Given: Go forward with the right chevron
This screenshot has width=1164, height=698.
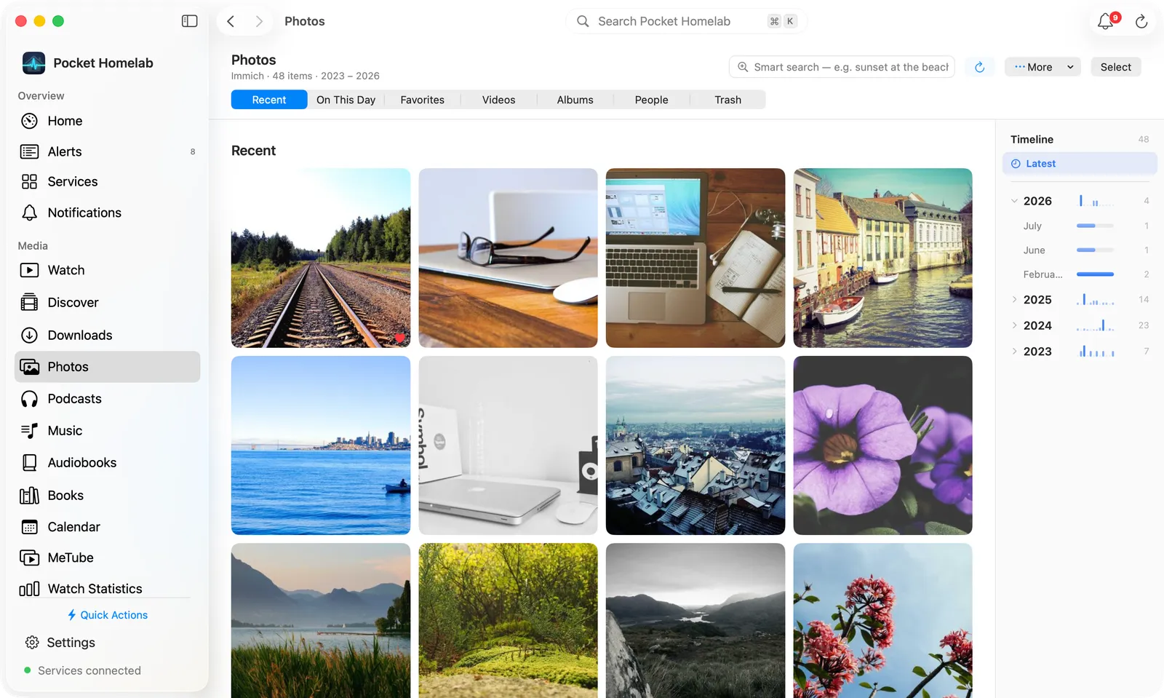Looking at the screenshot, I should (x=259, y=21).
